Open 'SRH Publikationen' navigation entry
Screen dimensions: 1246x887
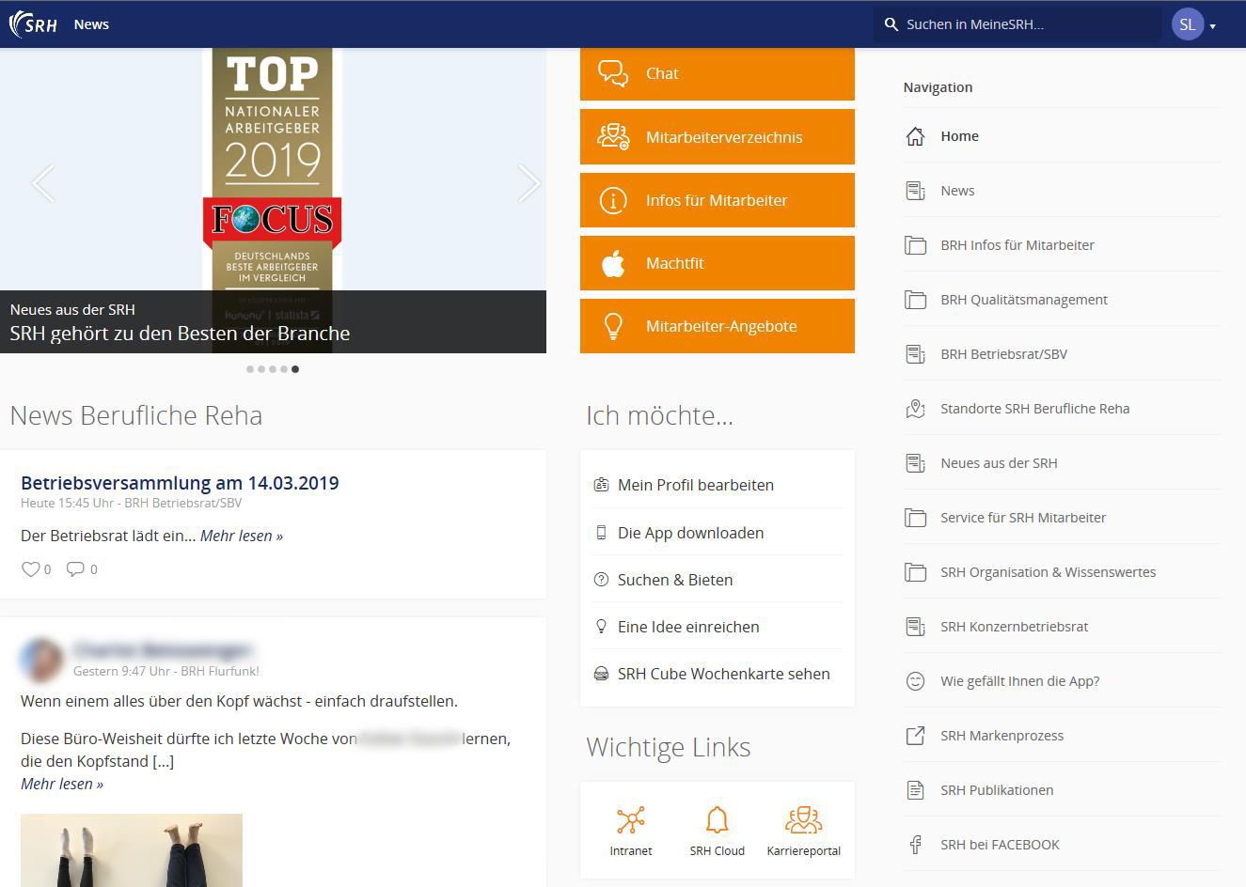[x=1062, y=790]
